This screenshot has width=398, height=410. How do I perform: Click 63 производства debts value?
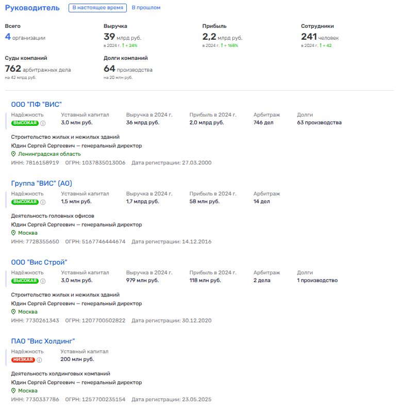pos(319,123)
